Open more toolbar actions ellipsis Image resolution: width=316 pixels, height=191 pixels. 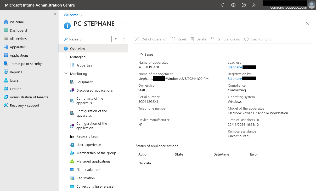coord(278,39)
